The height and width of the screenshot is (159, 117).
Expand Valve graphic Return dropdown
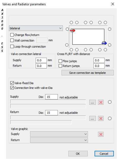(x=59, y=140)
